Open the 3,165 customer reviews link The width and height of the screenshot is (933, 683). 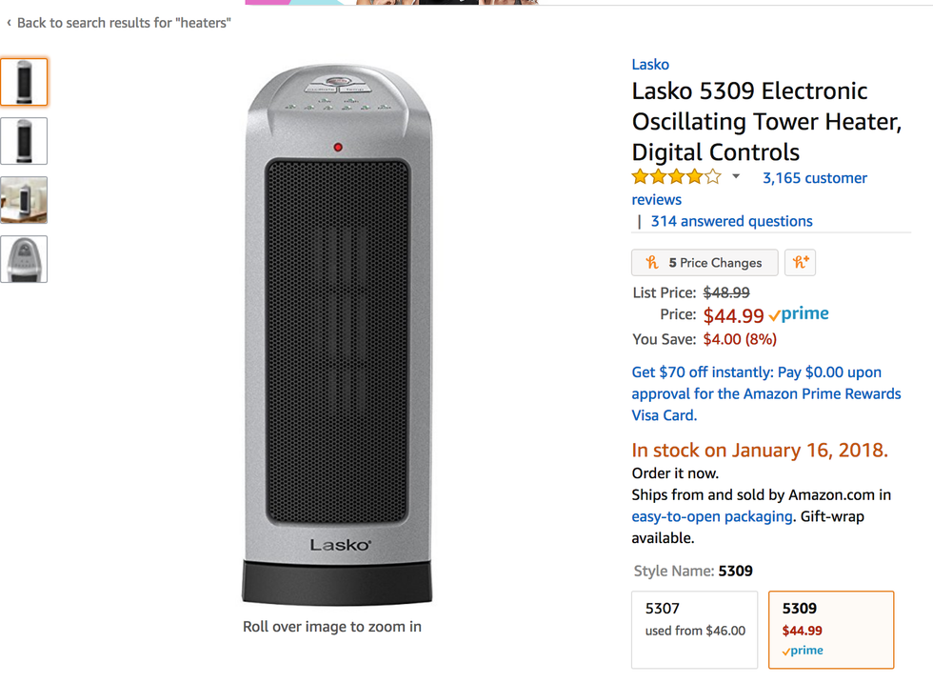(x=814, y=178)
